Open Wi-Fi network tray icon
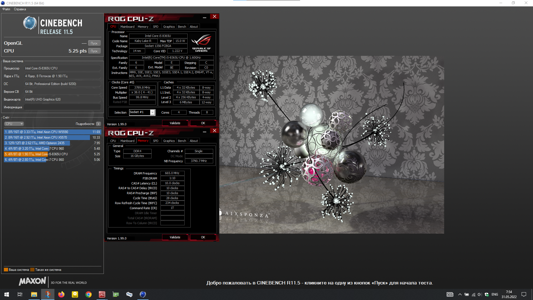The image size is (533, 300). coord(473,294)
